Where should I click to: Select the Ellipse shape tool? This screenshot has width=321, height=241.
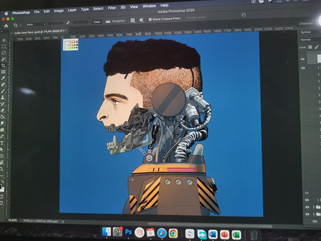2,156
